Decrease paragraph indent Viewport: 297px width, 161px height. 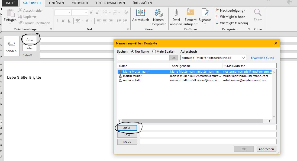pos(119,21)
